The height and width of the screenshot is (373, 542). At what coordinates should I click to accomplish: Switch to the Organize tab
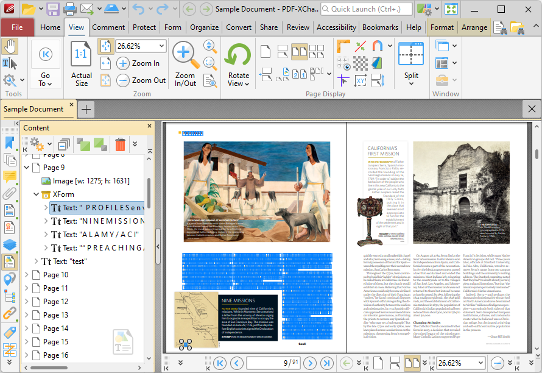tap(204, 27)
